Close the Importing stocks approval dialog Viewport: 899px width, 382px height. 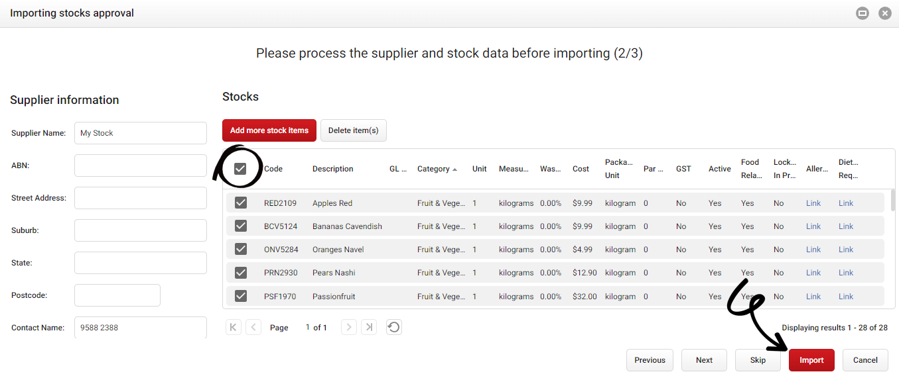(x=885, y=13)
